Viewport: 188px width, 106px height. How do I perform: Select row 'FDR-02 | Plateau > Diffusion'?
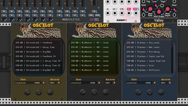coord(143,70)
